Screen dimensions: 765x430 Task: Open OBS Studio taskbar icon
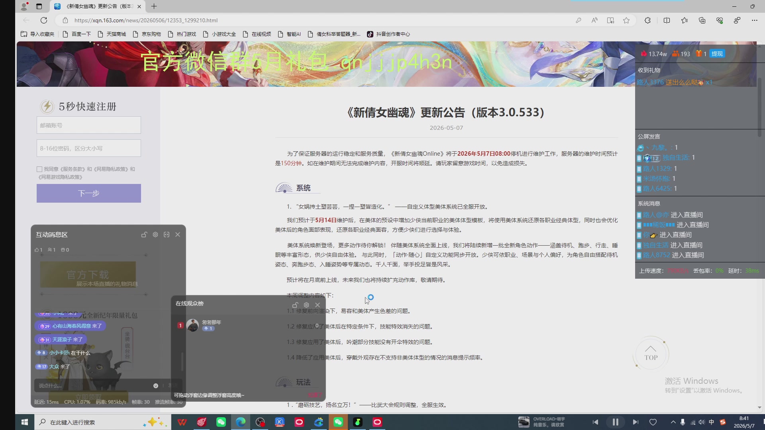point(260,422)
